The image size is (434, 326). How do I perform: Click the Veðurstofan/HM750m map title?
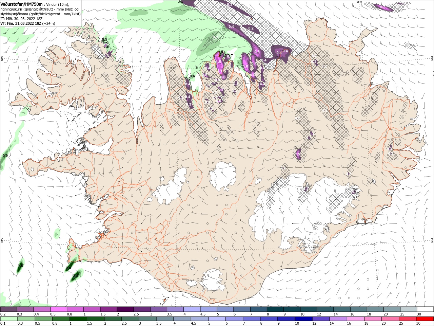21,4
